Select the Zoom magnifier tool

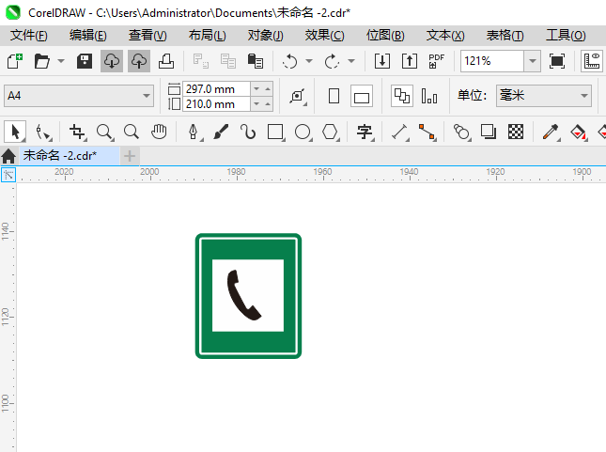pyautogui.click(x=104, y=132)
